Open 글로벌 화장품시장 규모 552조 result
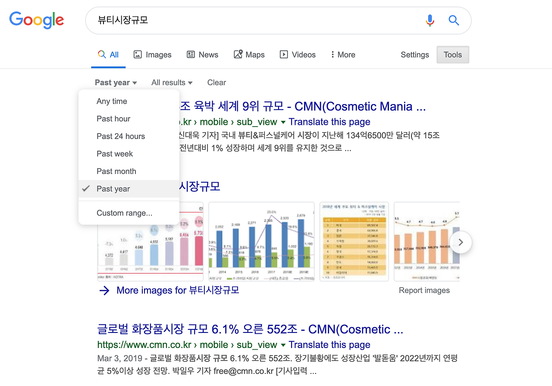 click(250, 329)
